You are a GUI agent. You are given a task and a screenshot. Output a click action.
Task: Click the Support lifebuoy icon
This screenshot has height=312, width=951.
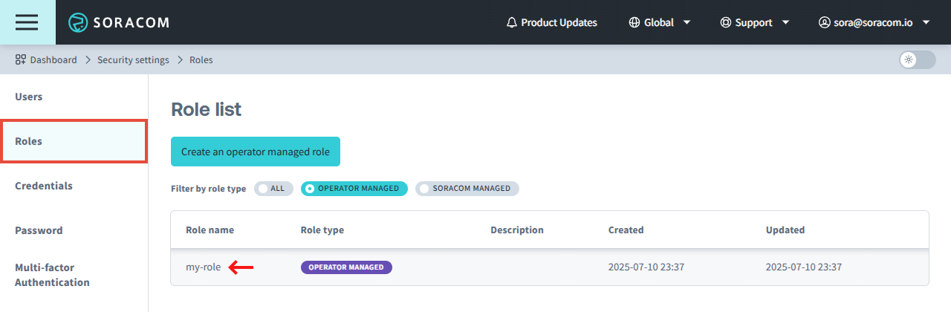coord(725,22)
